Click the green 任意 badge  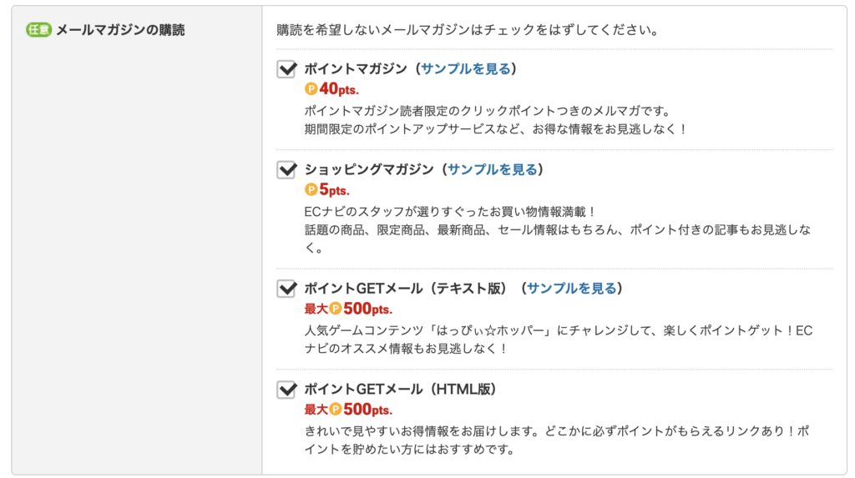click(38, 30)
